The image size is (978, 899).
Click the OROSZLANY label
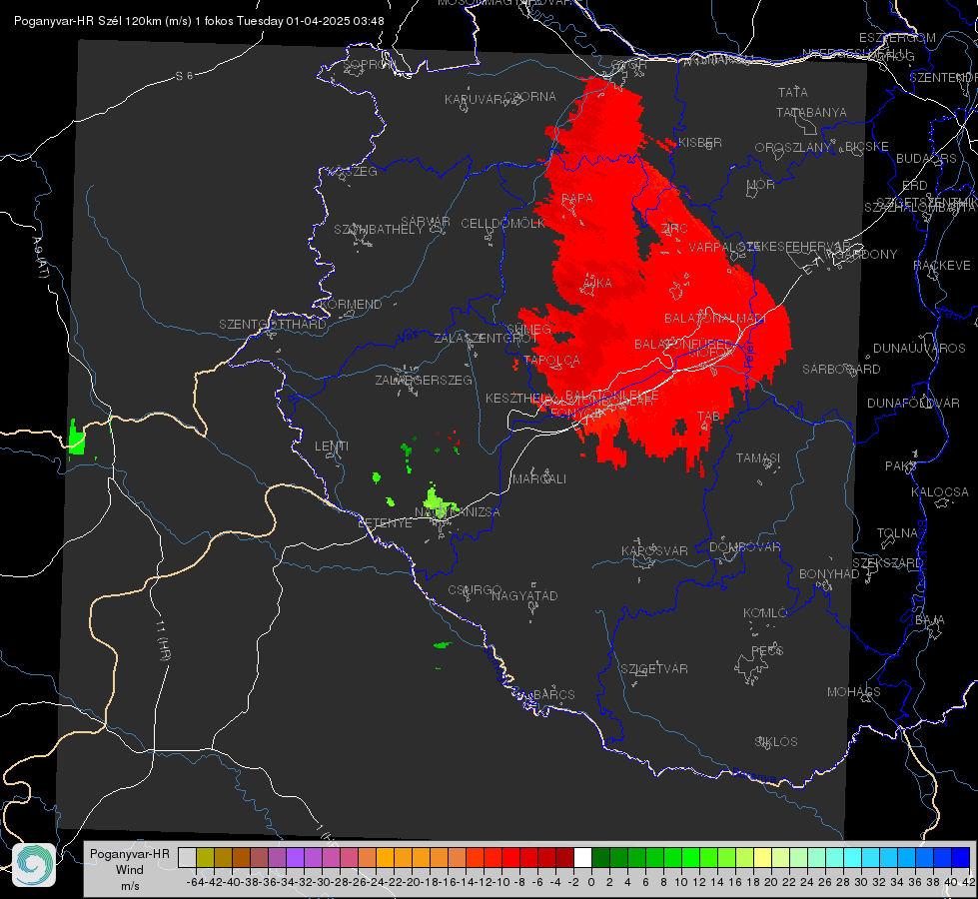[x=793, y=147]
